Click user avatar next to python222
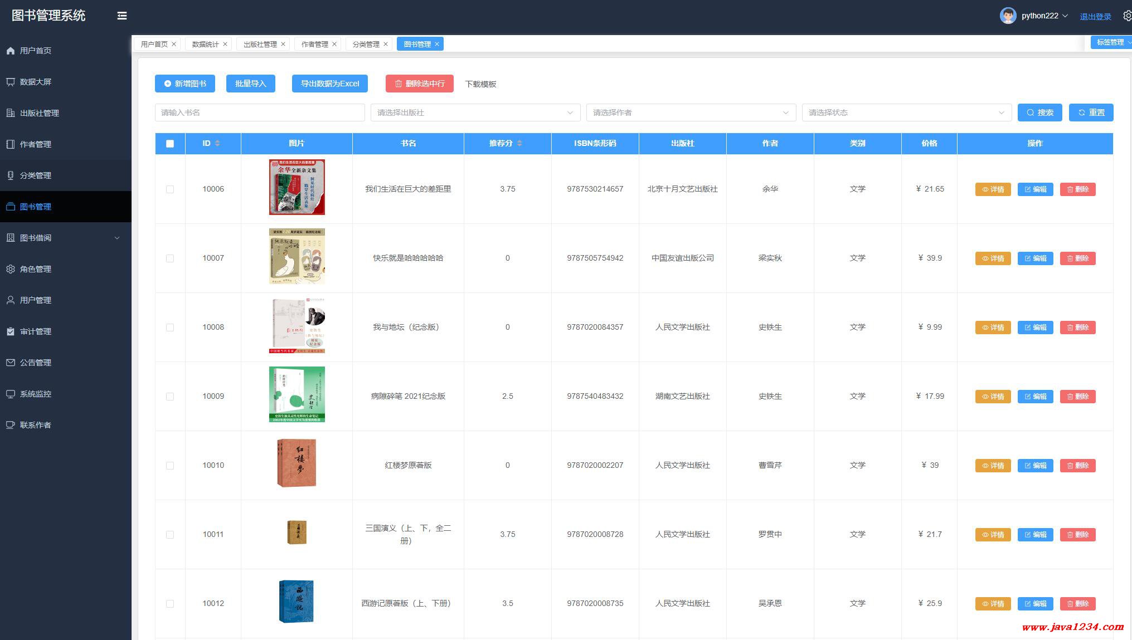The image size is (1132, 640). coord(1007,16)
